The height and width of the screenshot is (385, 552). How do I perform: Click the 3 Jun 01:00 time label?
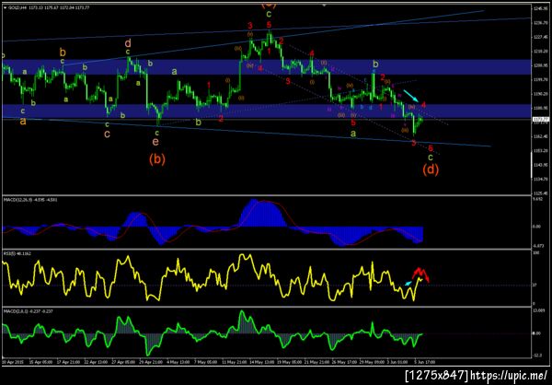(x=396, y=362)
